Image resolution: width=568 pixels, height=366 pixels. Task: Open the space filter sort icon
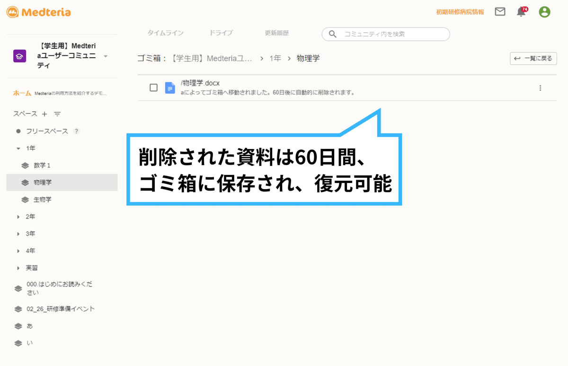coord(57,114)
